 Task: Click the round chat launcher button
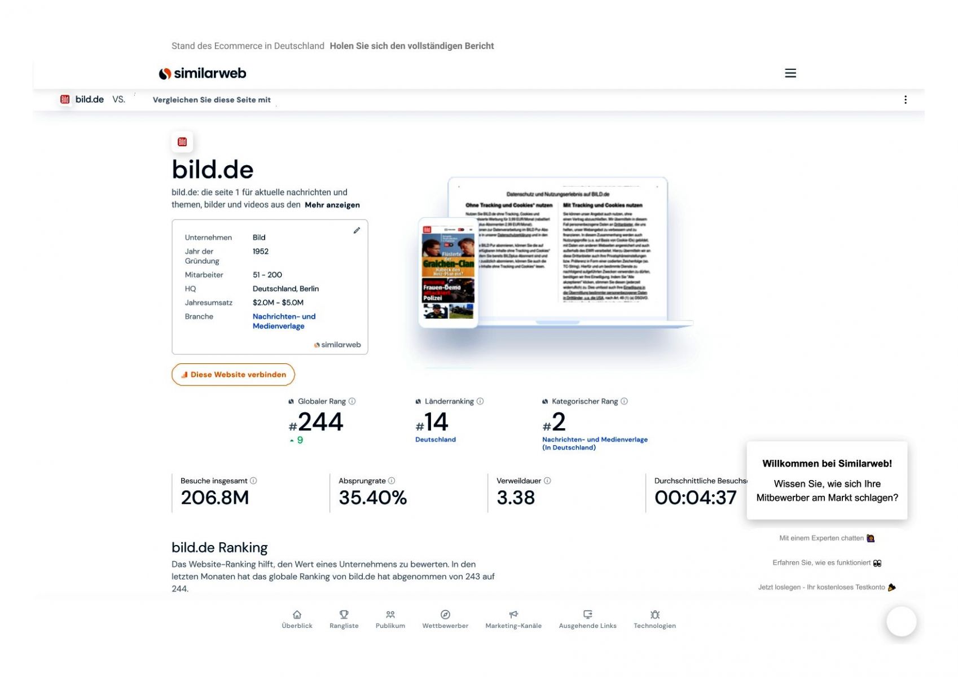[x=901, y=621]
